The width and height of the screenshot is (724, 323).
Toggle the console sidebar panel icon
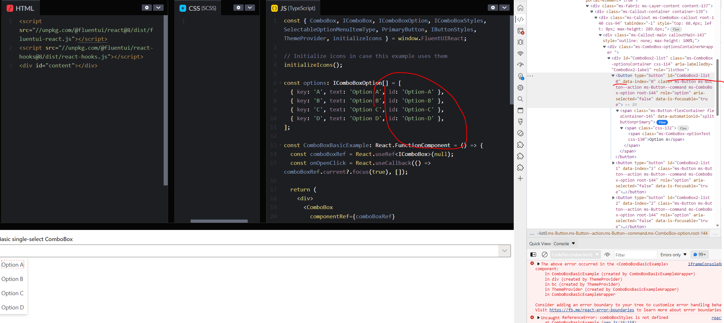pyautogui.click(x=533, y=255)
